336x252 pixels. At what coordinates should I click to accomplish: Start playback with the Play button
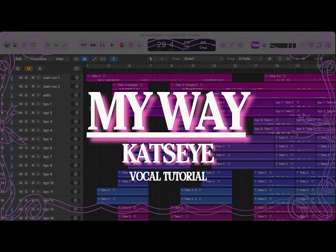(112, 45)
